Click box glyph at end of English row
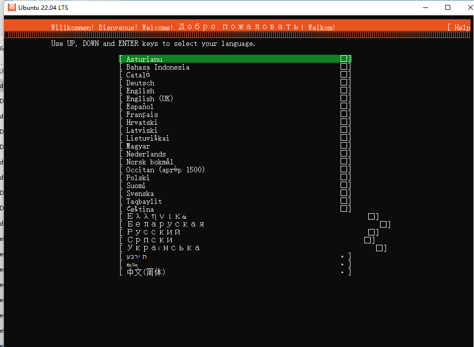Image resolution: width=474 pixels, height=347 pixels. [344, 90]
